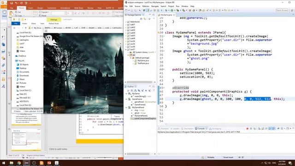Click the Remove All Terminated Launches icon

tap(254, 129)
